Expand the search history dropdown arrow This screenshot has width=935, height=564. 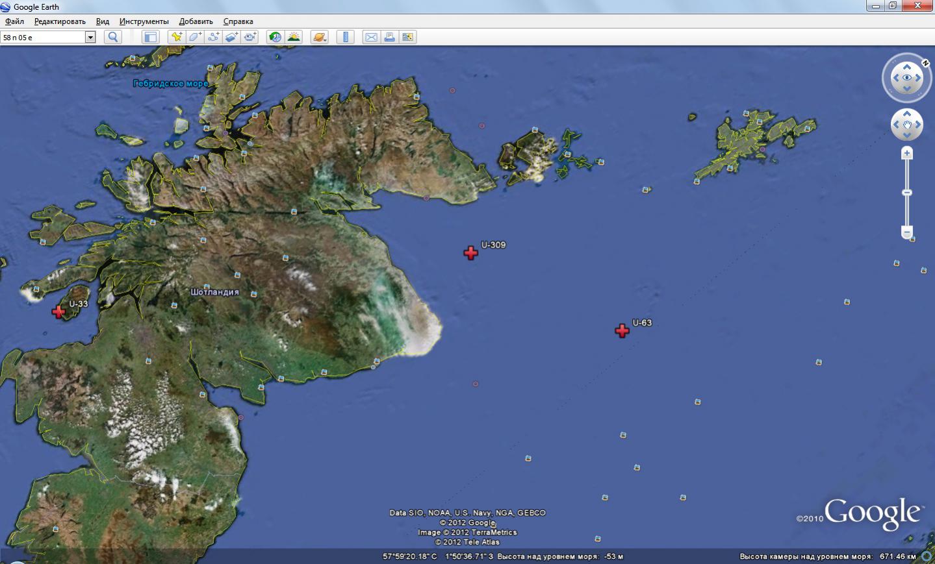coord(90,37)
